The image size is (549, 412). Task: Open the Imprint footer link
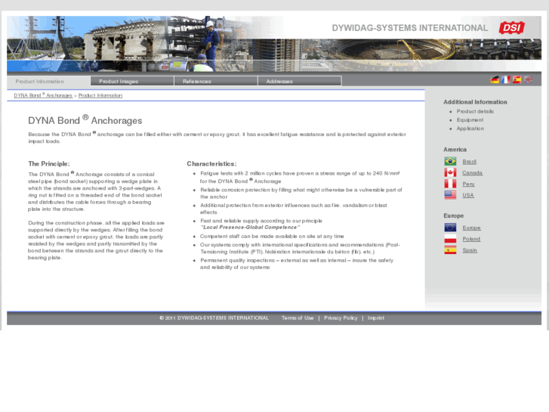point(375,318)
